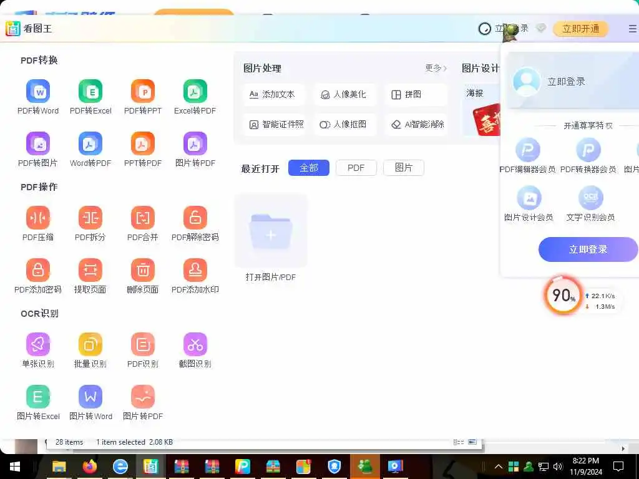
Task: Select the AI智能消除 erase tool
Action: (x=416, y=124)
